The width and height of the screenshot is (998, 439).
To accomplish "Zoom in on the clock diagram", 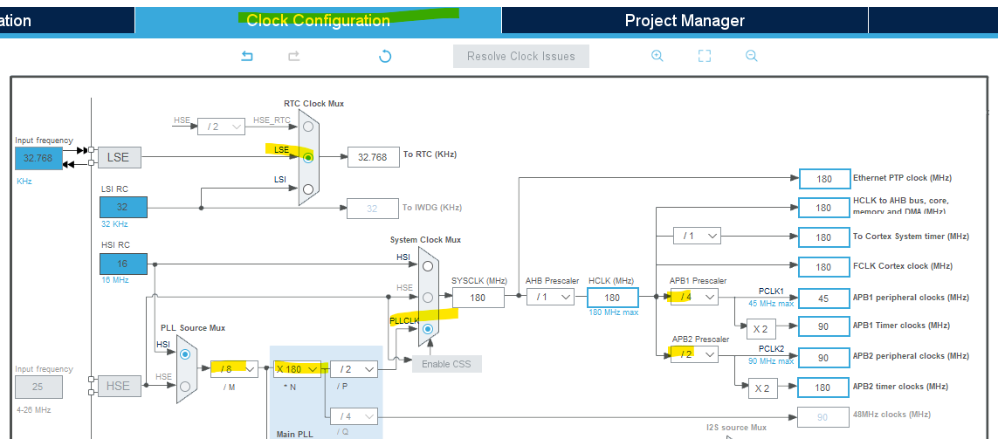I will pyautogui.click(x=657, y=56).
